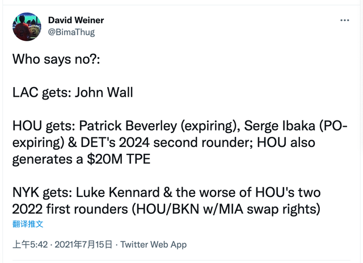Click David Weiner's profile avatar
Image resolution: width=363 pixels, height=263 pixels.
[x=27, y=27]
